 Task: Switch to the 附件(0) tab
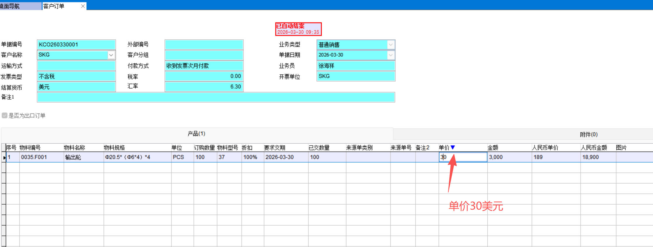[x=588, y=134]
